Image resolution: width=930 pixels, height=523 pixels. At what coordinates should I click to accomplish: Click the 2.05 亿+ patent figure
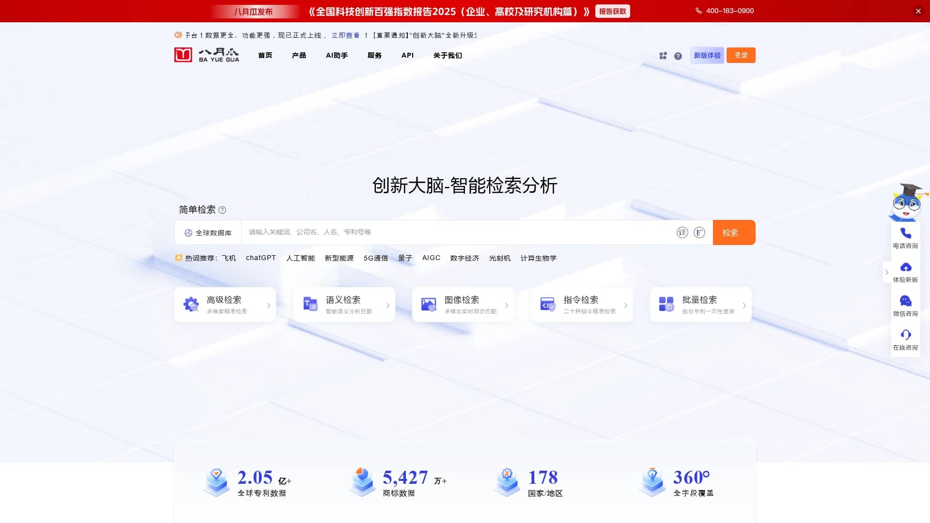pyautogui.click(x=264, y=477)
